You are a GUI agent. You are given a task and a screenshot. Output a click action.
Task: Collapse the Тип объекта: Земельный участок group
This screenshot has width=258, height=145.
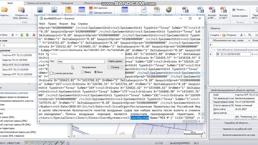point(214,50)
